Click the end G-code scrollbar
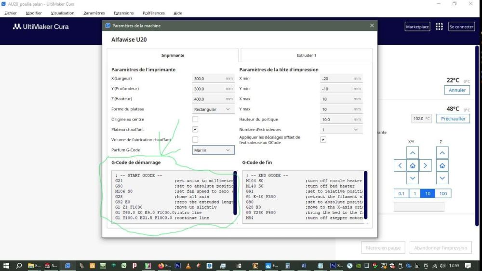Viewport: 482px width, 271px height. 365,195
